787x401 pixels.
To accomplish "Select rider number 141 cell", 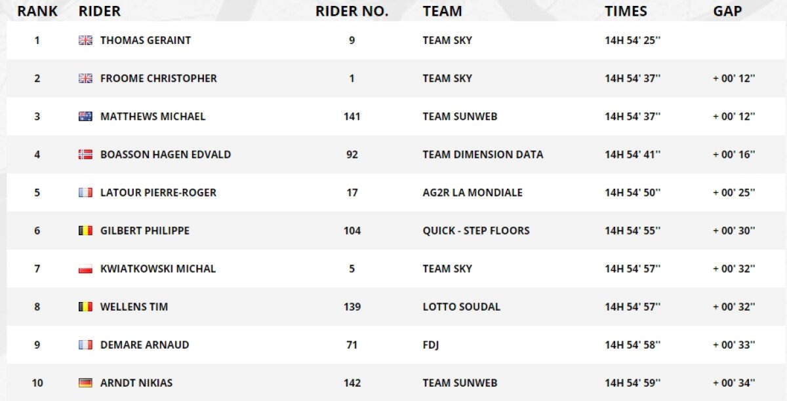I will pyautogui.click(x=352, y=117).
